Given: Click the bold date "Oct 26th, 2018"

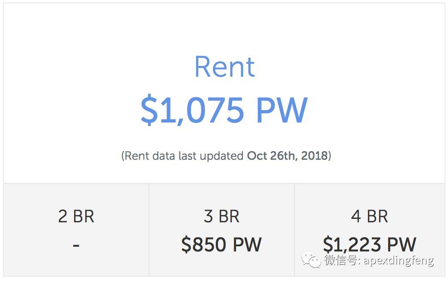Looking at the screenshot, I should 287,155.
